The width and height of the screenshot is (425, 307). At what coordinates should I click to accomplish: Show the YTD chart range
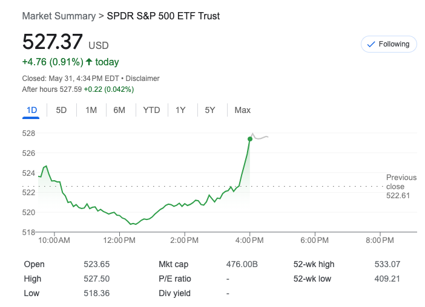151,110
